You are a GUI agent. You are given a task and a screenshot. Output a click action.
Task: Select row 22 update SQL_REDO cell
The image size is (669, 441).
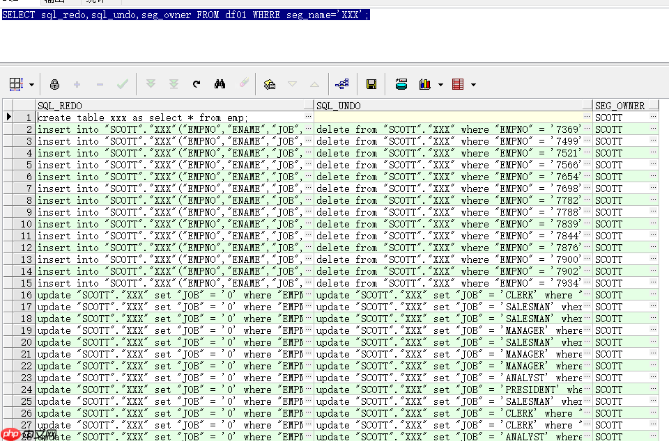[170, 366]
